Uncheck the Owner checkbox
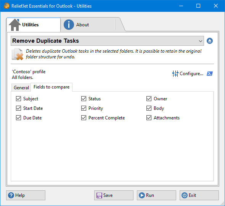This screenshot has height=206, width=225. click(149, 99)
